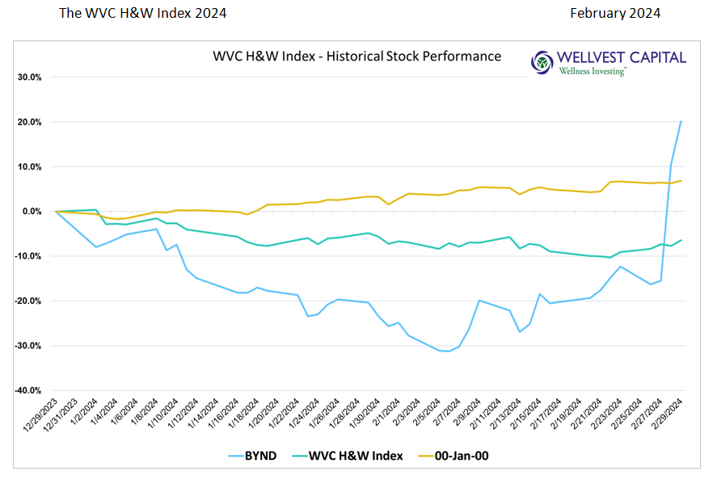Click the WELLVEST CAPITAL brand name
Image resolution: width=713 pixels, height=480 pixels.
tap(622, 57)
